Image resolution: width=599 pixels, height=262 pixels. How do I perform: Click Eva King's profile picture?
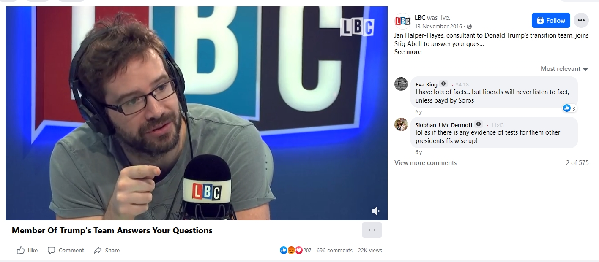401,84
